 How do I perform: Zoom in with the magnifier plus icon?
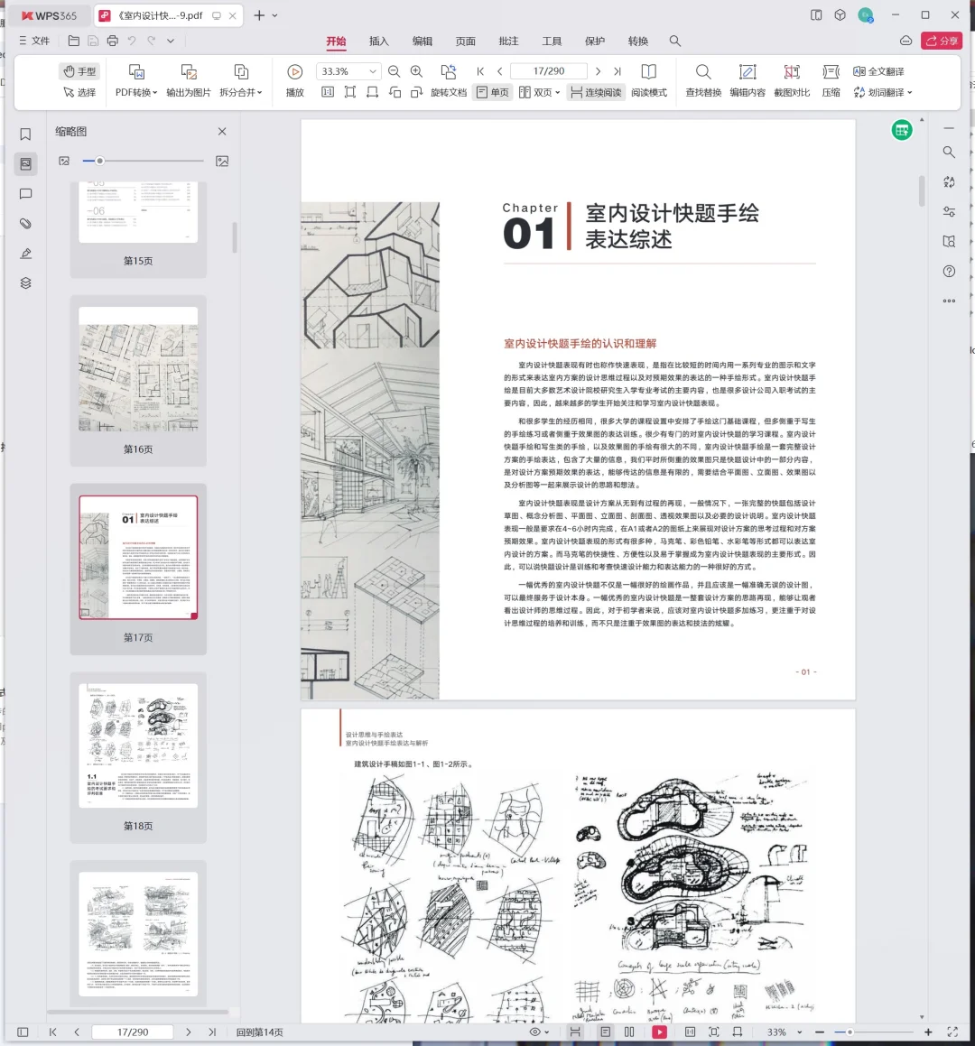tap(416, 71)
